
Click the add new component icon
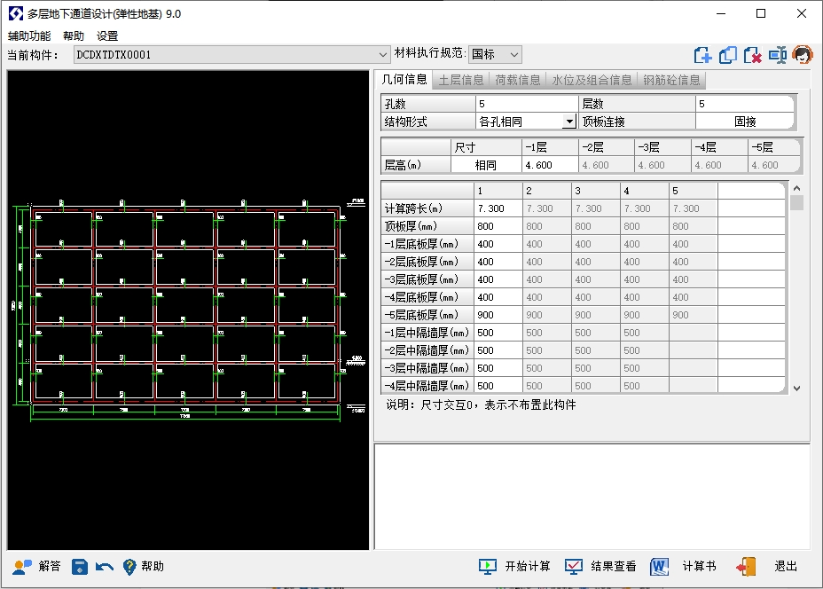[703, 55]
